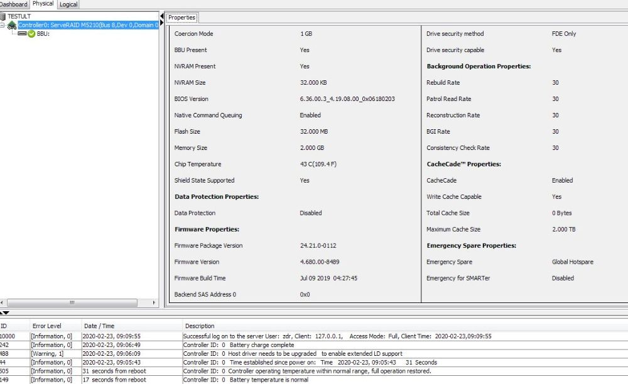Click the Shield State Supported label
The height and width of the screenshot is (384, 628).
(204, 181)
